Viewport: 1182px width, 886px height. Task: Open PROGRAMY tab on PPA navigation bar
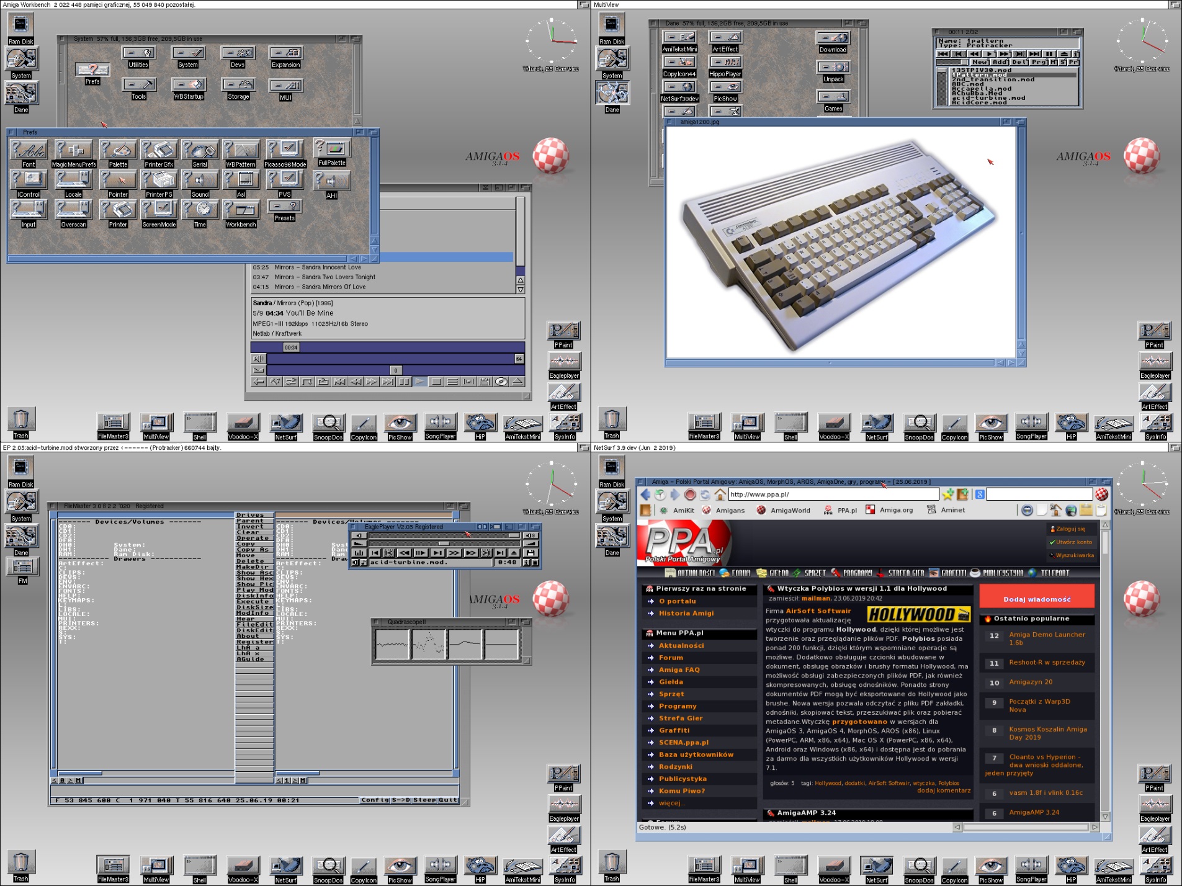(x=851, y=573)
